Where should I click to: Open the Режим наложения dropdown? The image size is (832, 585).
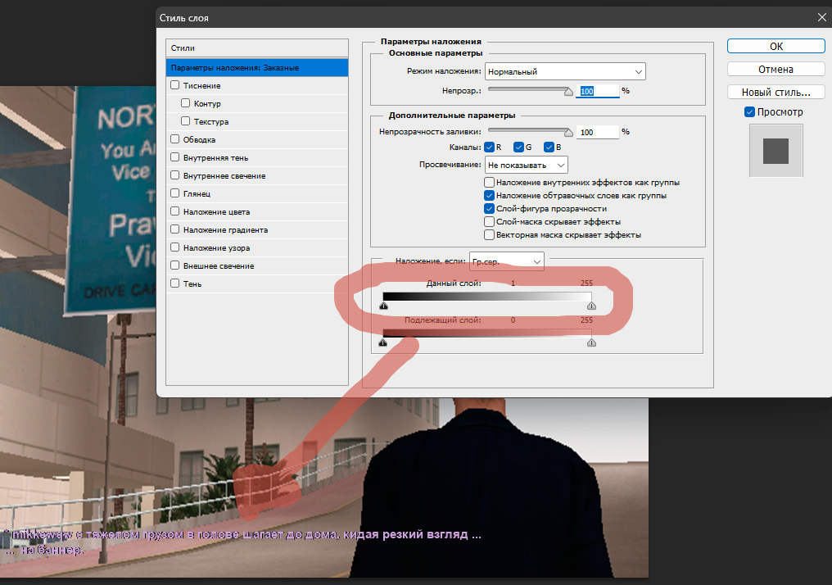click(565, 71)
